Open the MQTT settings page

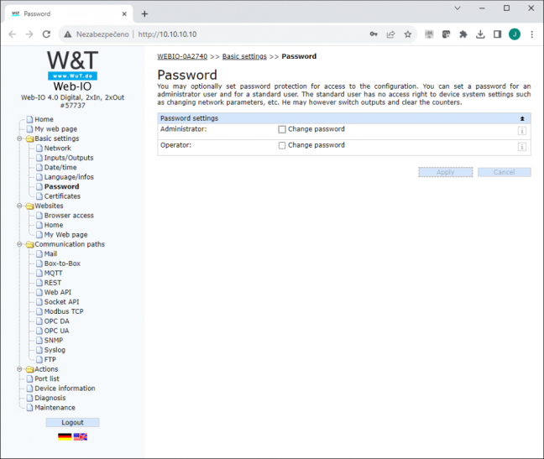53,274
